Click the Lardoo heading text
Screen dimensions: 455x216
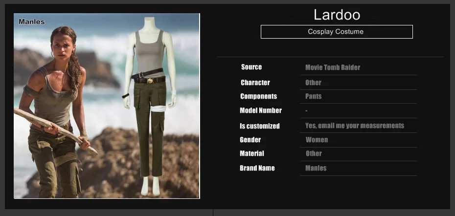337,15
